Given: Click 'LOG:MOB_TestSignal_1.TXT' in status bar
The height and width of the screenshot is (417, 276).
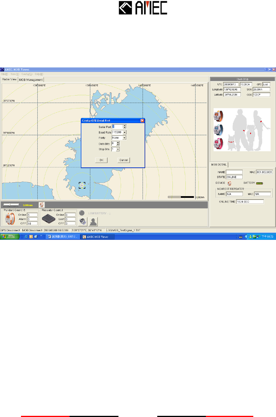Looking at the screenshot, I should pos(124,230).
